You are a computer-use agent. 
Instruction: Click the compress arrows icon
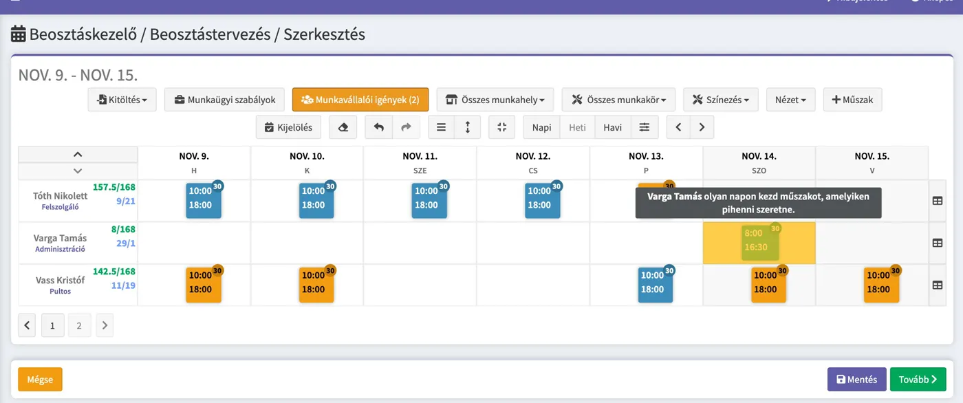pos(502,127)
